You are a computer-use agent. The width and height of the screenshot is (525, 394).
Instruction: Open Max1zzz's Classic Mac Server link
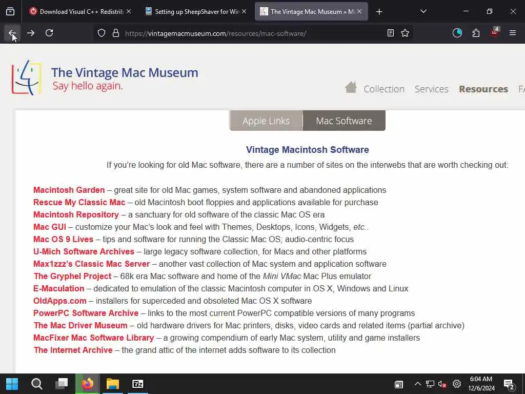click(91, 264)
